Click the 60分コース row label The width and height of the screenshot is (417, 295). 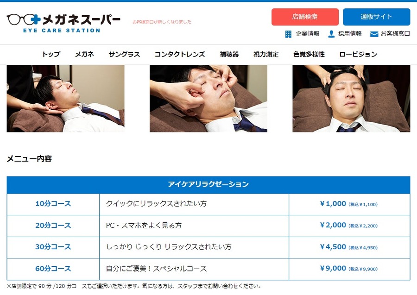click(53, 269)
